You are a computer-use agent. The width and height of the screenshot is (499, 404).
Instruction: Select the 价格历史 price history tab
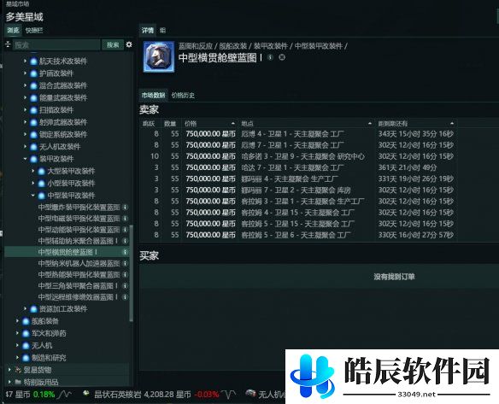tap(183, 95)
